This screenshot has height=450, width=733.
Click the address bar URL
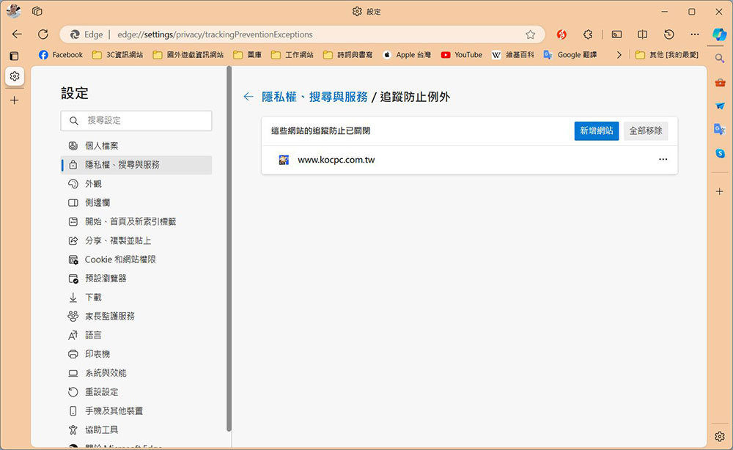tap(215, 34)
